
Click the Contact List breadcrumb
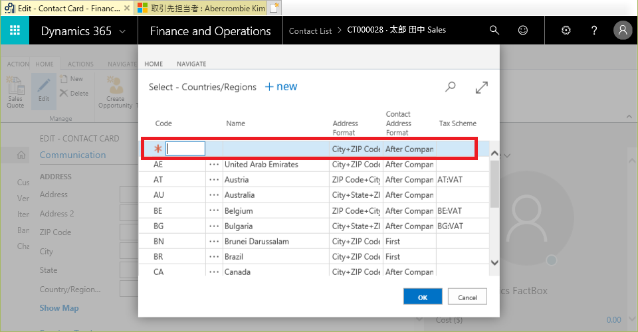tap(310, 31)
